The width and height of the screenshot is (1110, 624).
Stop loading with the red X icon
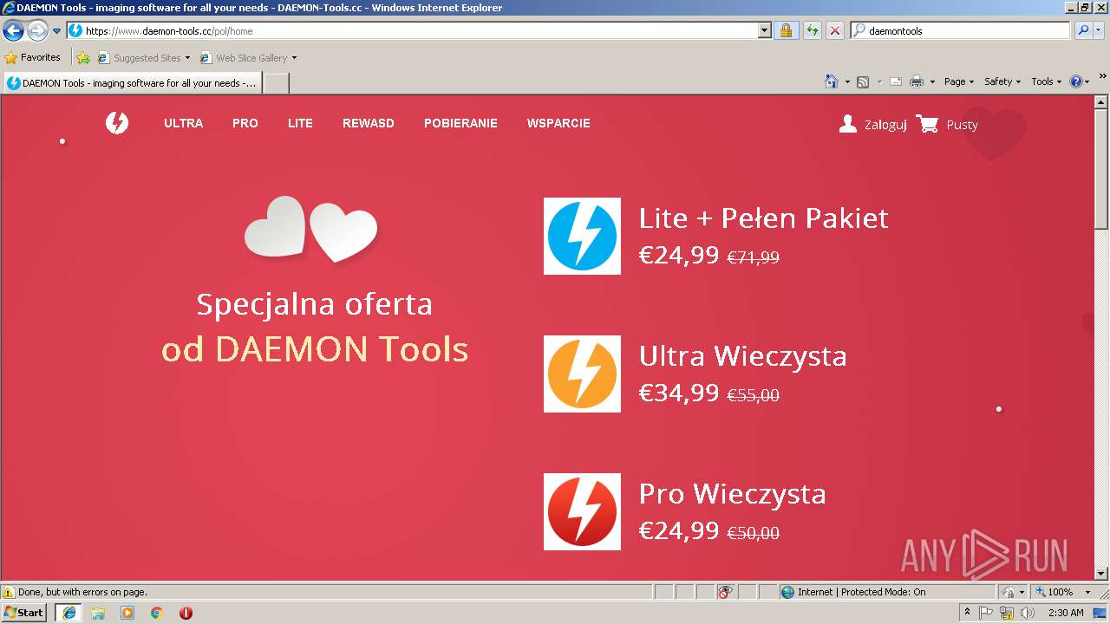835,30
